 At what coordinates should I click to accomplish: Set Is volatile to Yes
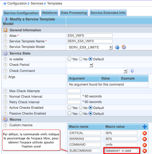tap(69, 59)
